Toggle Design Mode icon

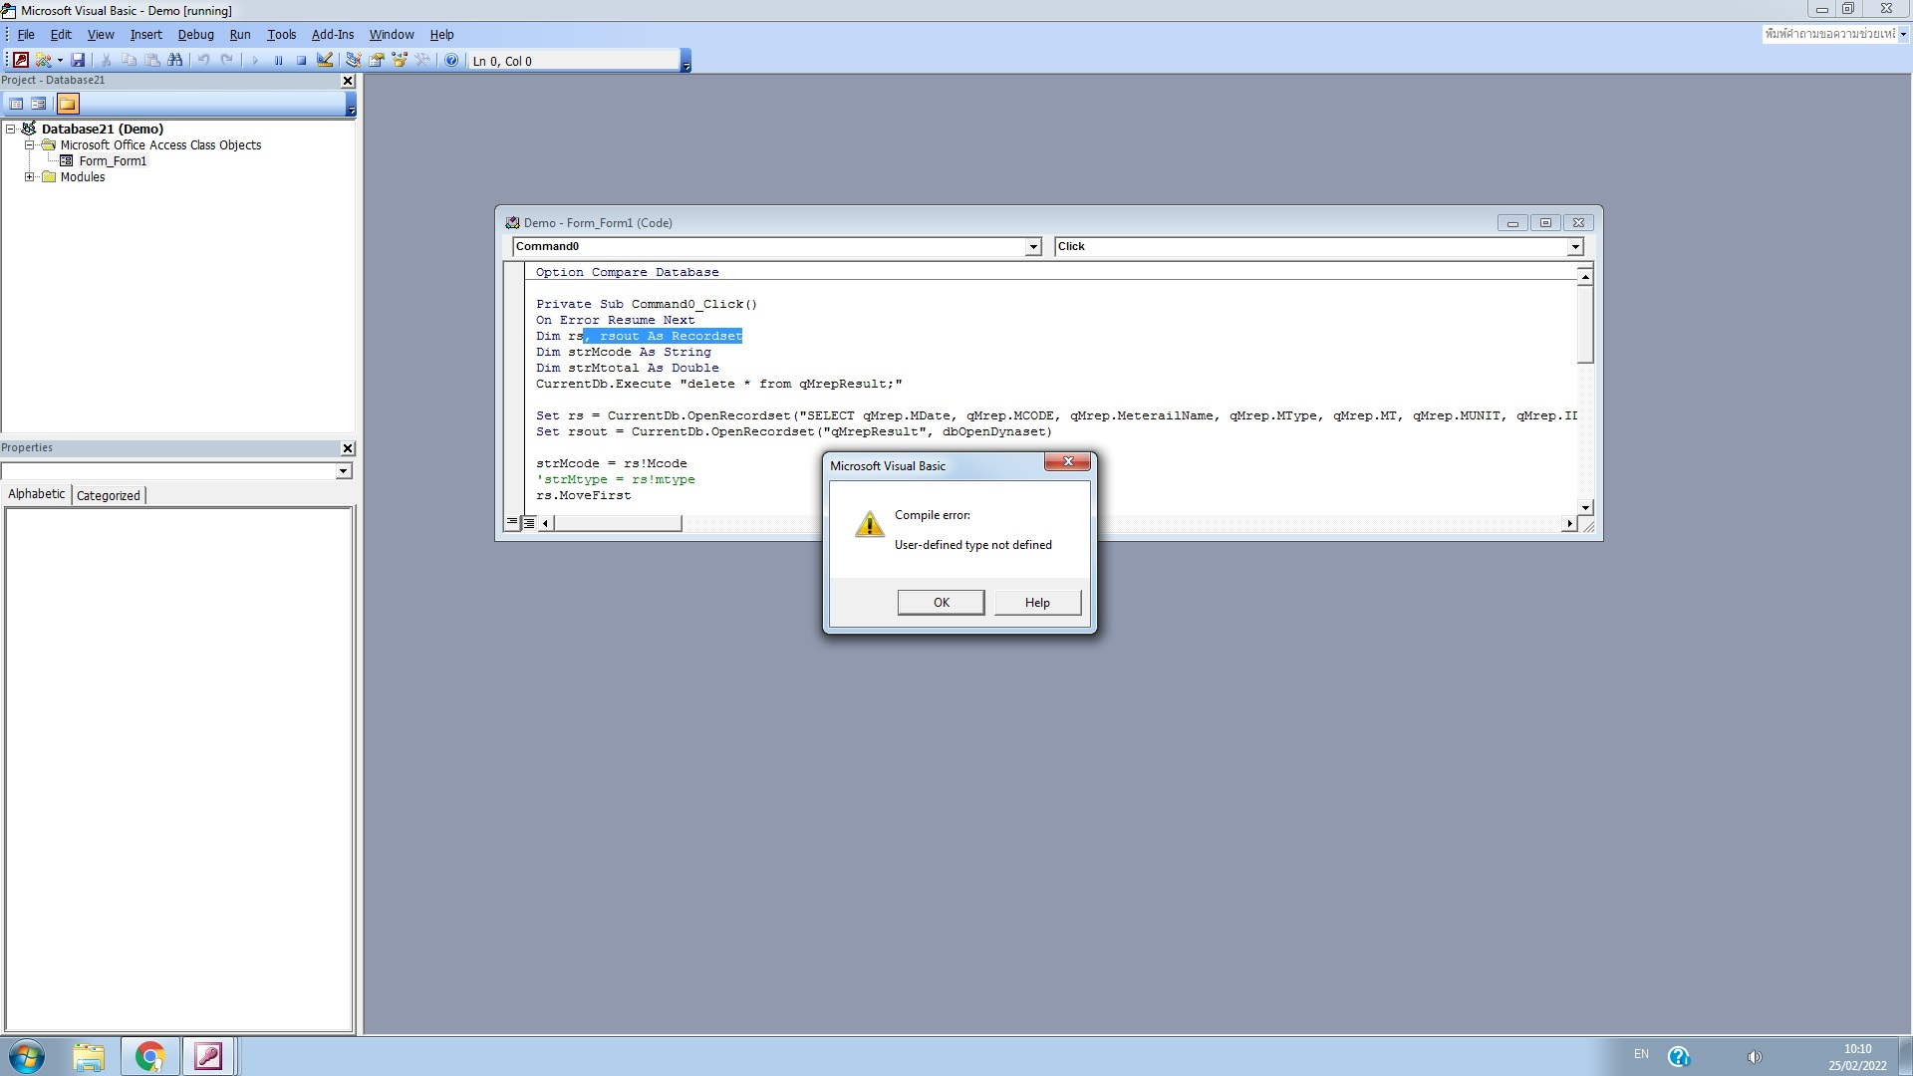(325, 61)
